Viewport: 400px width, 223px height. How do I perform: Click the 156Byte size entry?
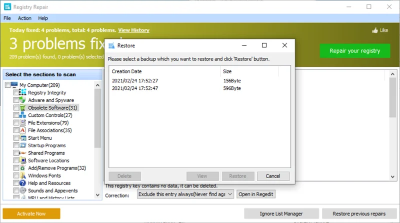232,81
